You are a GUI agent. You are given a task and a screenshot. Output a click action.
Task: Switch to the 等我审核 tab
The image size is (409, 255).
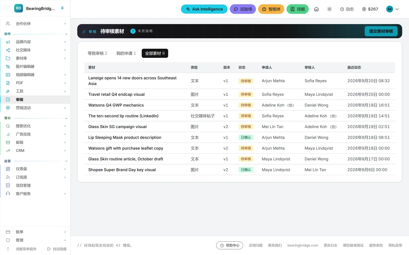tap(97, 53)
